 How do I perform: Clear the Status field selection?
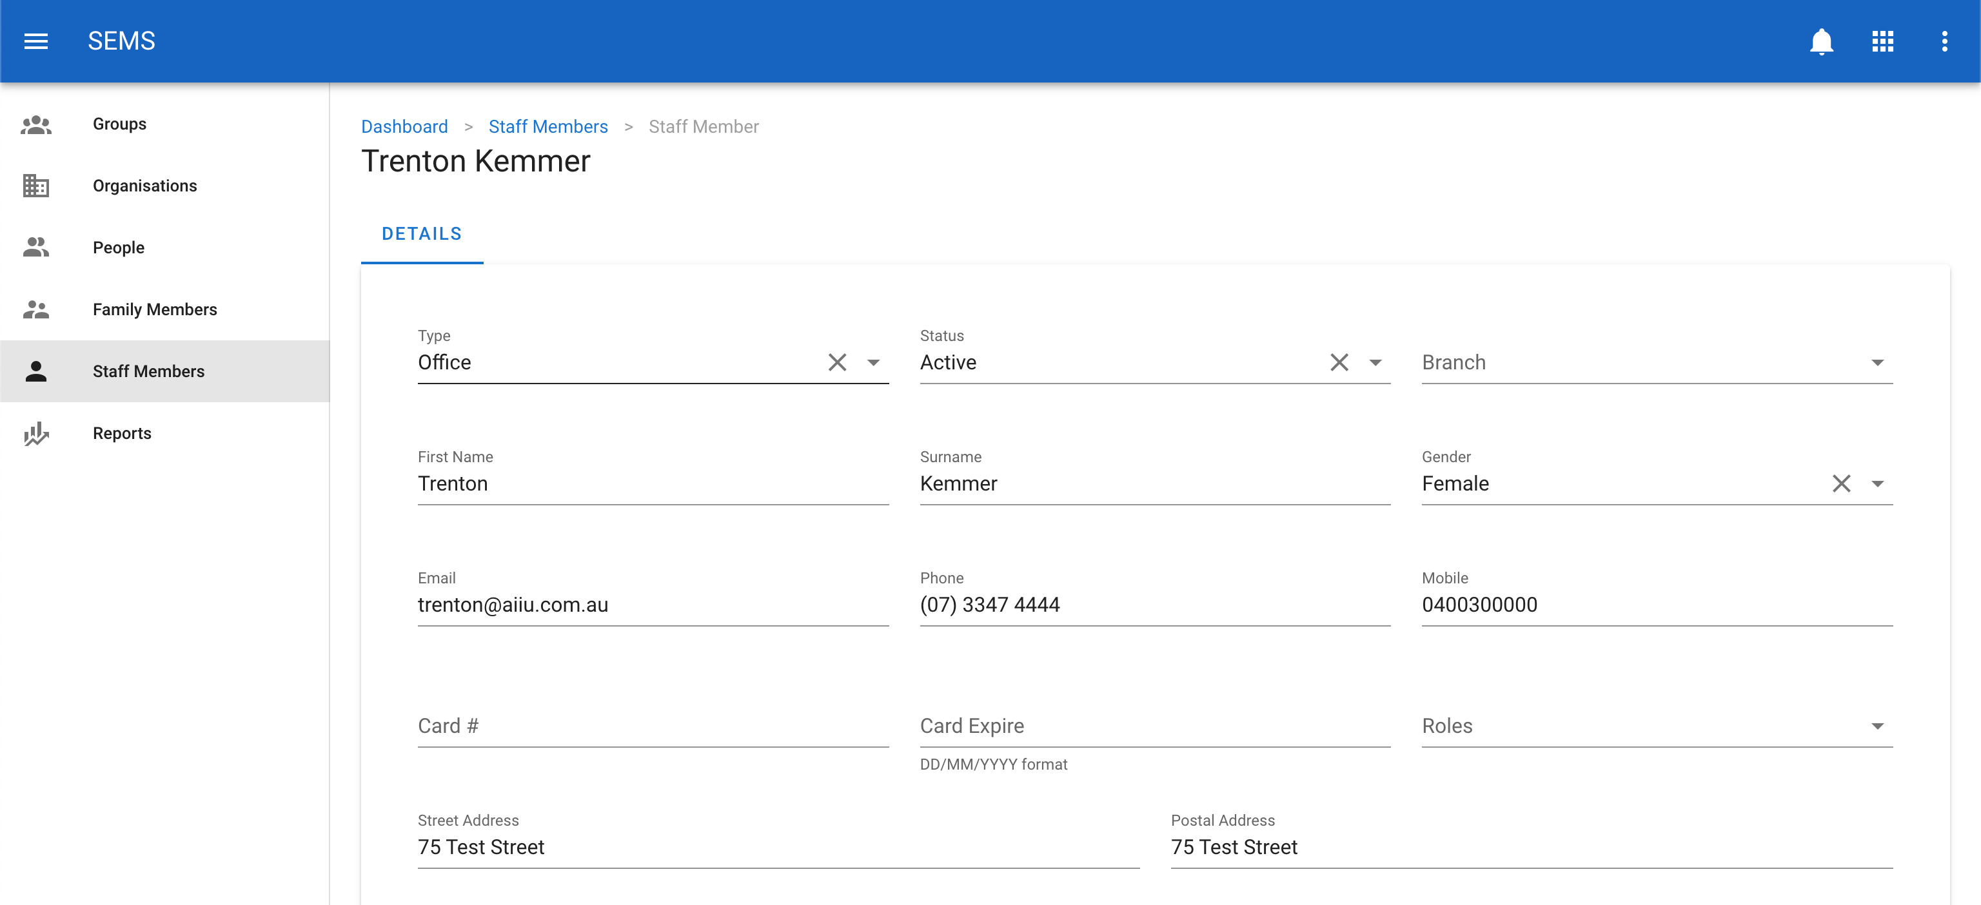(x=1338, y=362)
